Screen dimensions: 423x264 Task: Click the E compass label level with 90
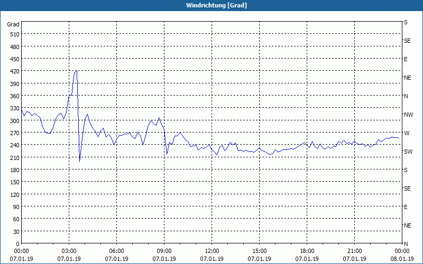(x=406, y=207)
